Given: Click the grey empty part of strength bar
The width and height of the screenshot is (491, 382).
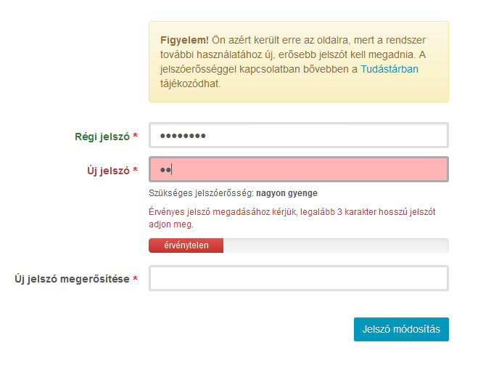Looking at the screenshot, I should pyautogui.click(x=335, y=245).
